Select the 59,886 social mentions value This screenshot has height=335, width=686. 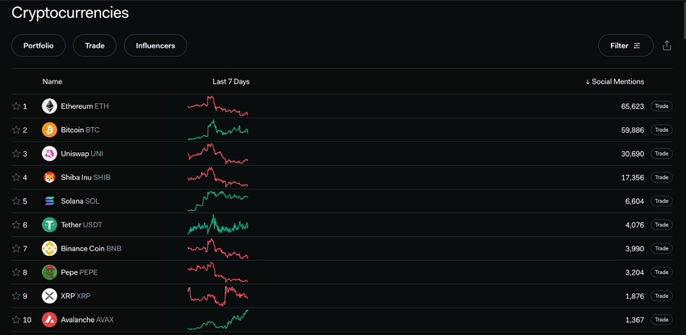click(x=632, y=130)
